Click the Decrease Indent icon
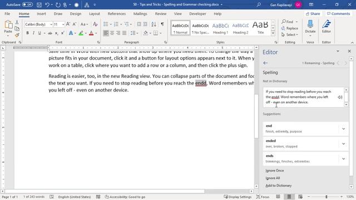This screenshot has height=200, width=356. pyautogui.click(x=139, y=24)
